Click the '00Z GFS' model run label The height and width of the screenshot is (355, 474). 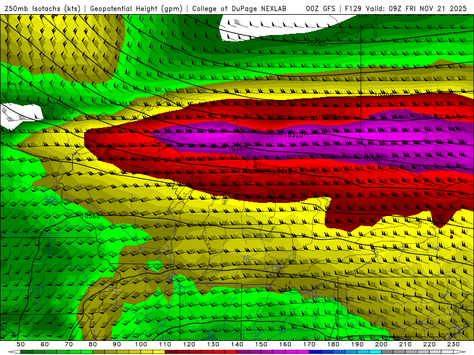[x=321, y=9]
